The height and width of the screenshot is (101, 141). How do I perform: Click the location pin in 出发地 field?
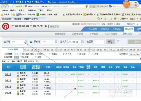click(x=26, y=42)
